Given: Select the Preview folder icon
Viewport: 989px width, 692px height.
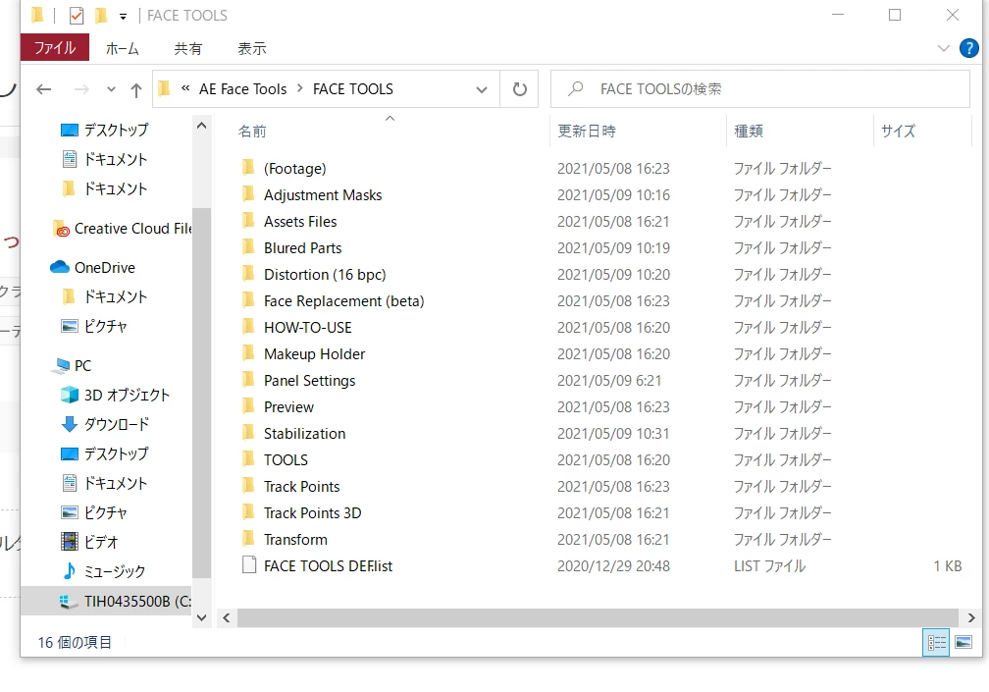Looking at the screenshot, I should 248,406.
